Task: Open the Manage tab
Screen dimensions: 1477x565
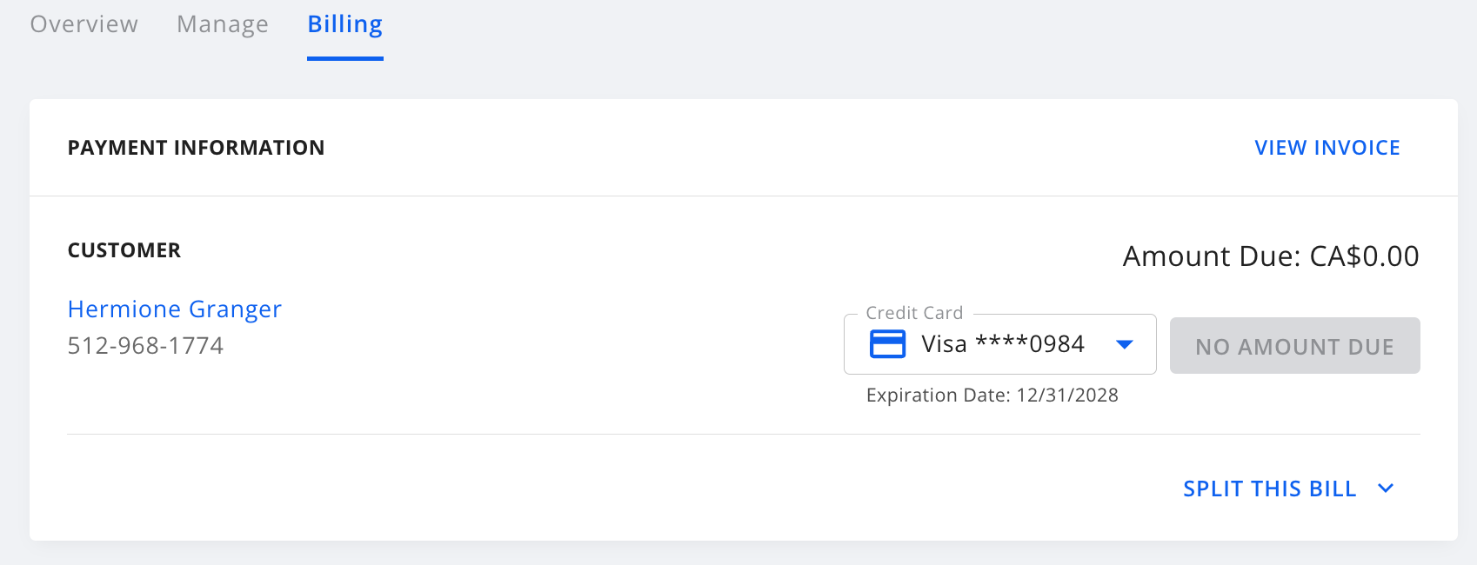Action: pyautogui.click(x=223, y=24)
